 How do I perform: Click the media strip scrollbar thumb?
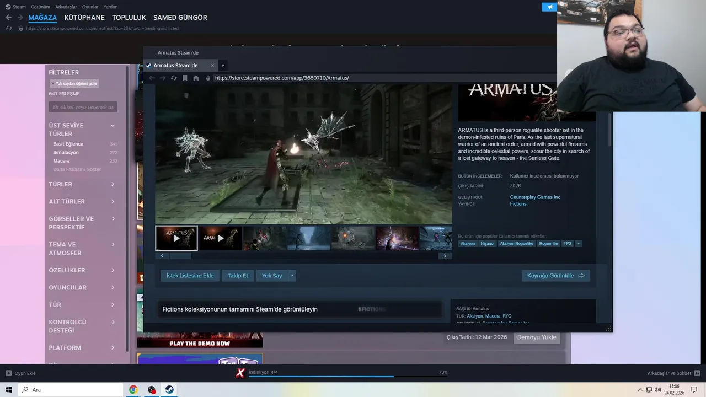pos(180,256)
